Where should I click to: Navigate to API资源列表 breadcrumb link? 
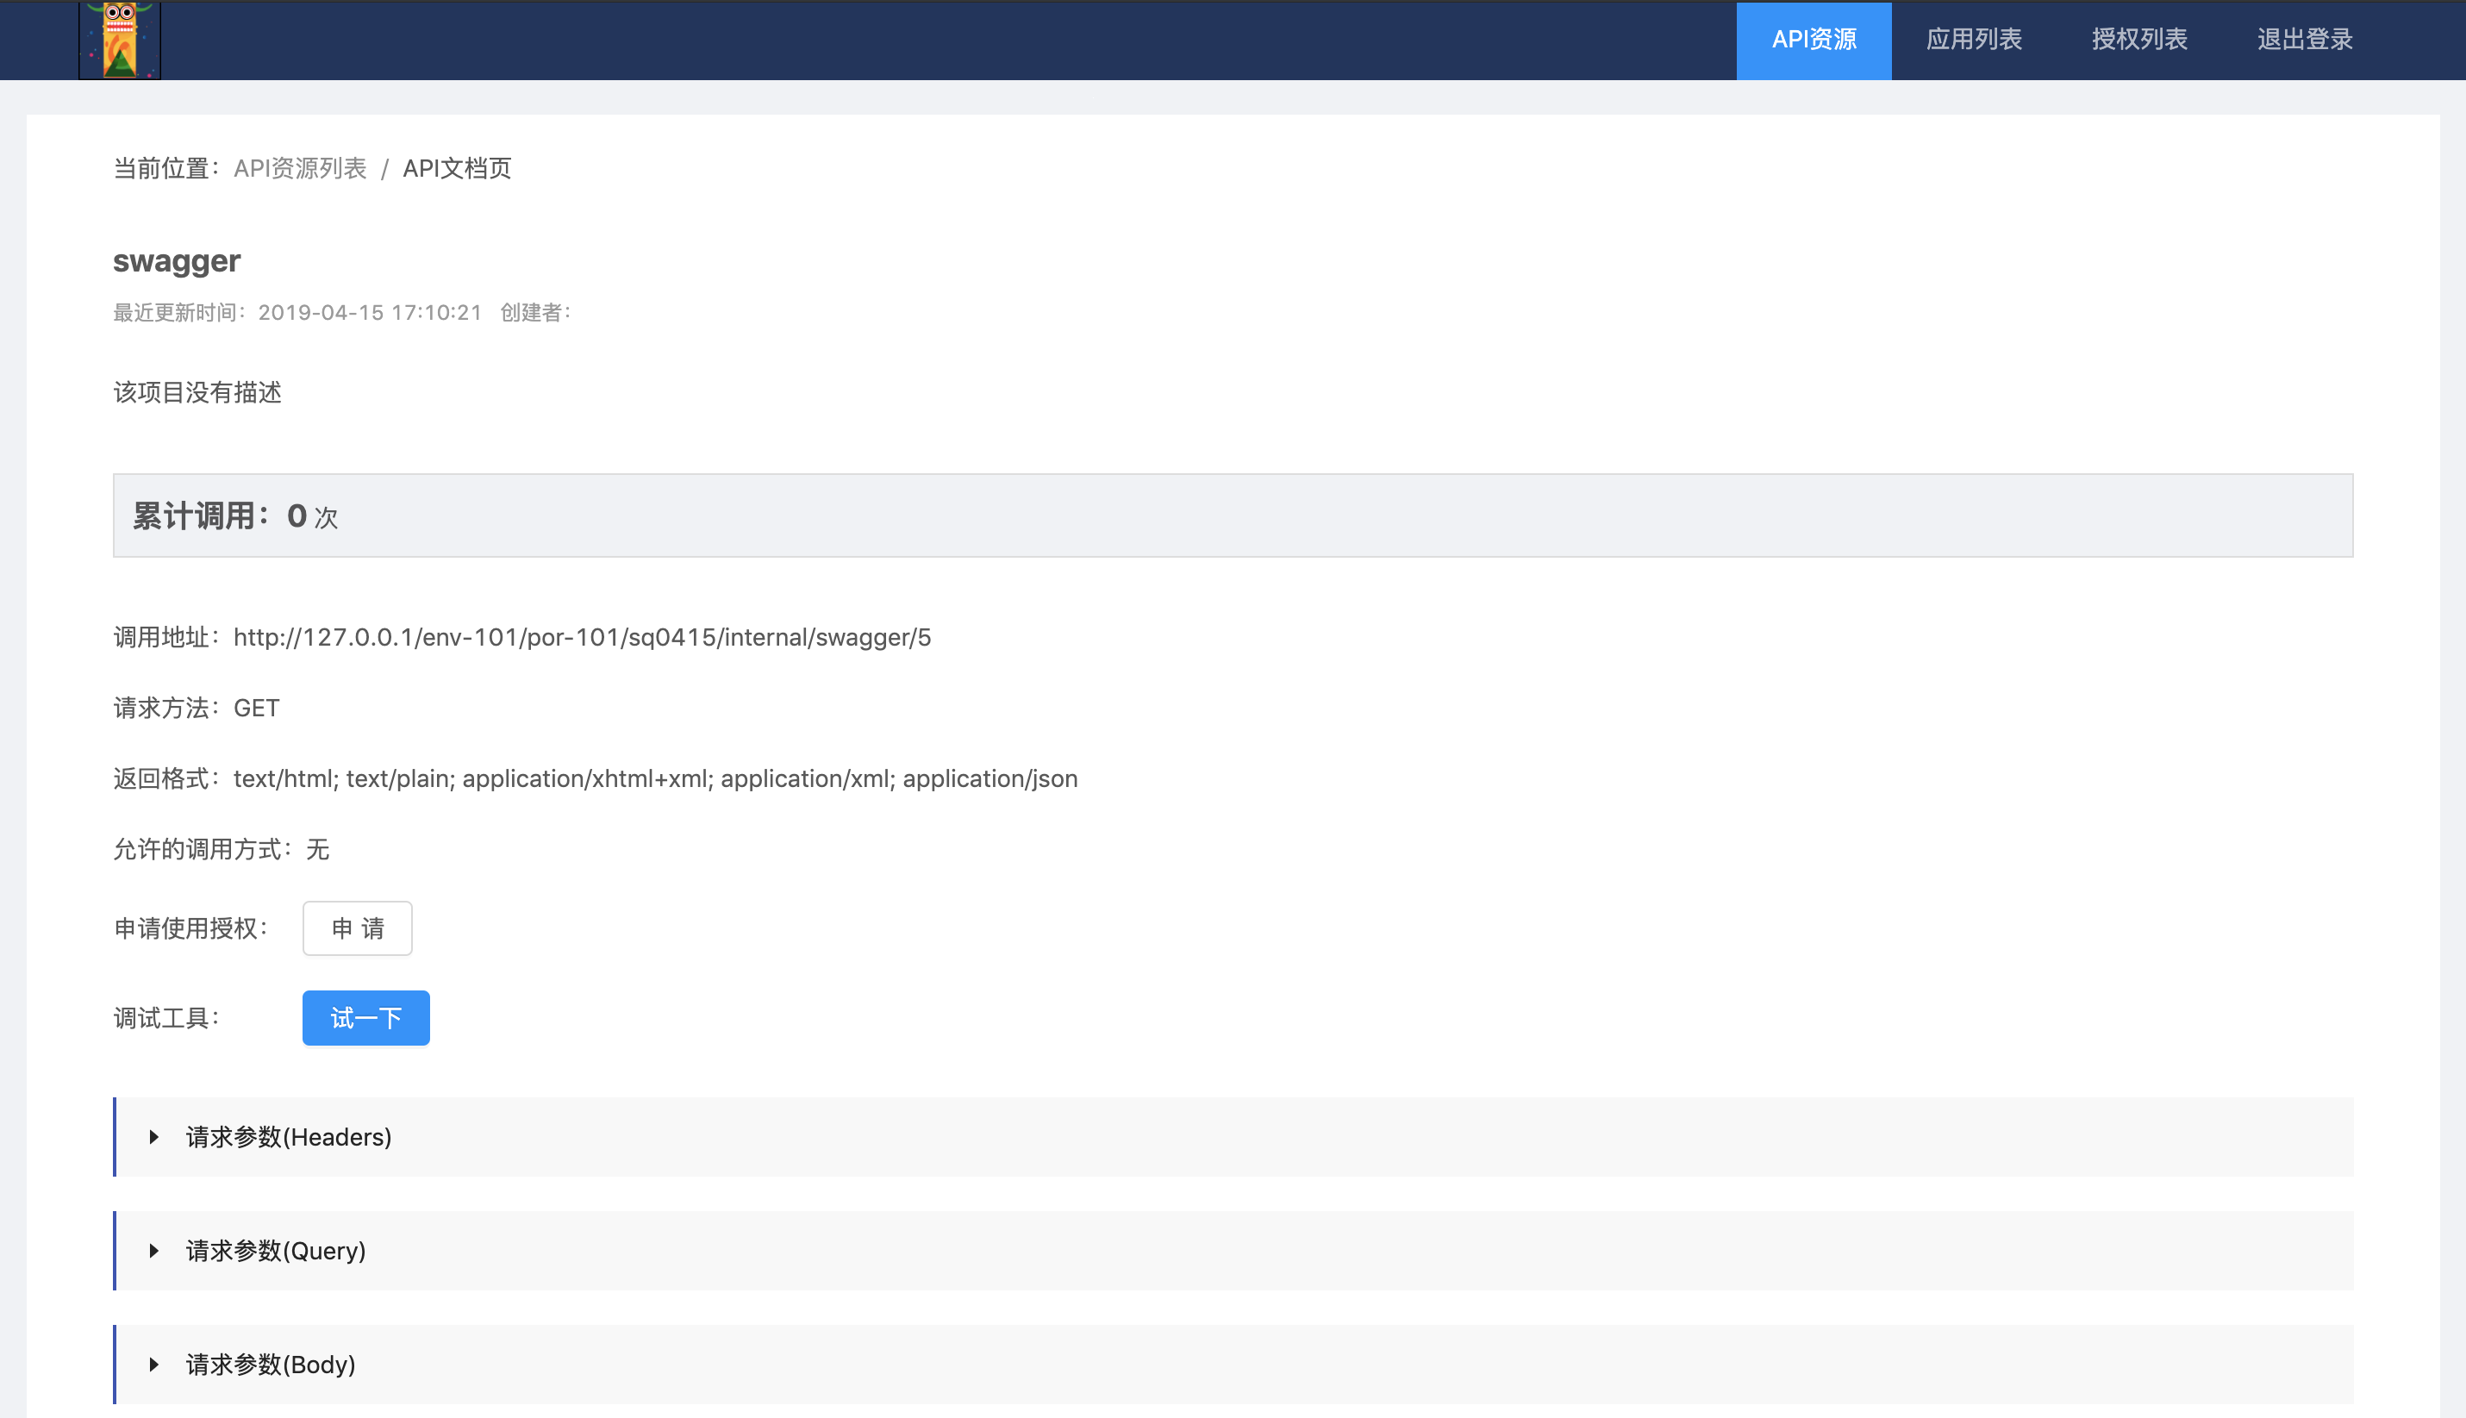300,168
